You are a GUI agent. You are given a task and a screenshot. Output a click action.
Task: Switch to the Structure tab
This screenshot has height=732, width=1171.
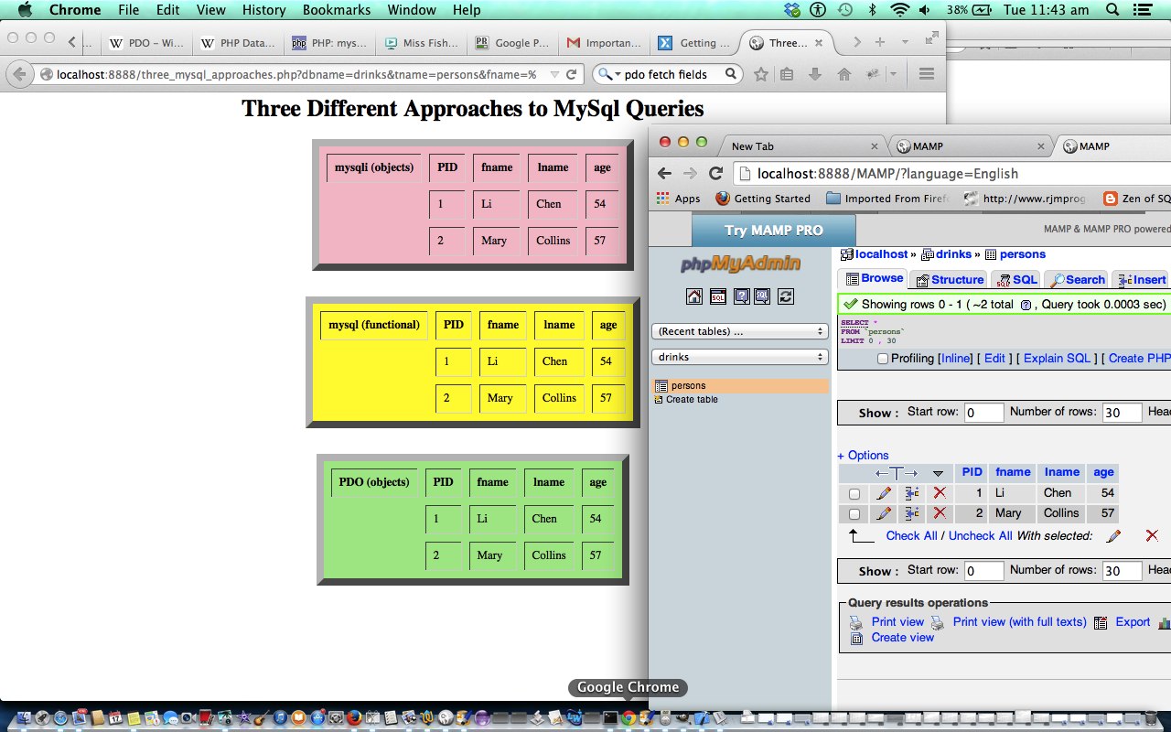(x=950, y=279)
